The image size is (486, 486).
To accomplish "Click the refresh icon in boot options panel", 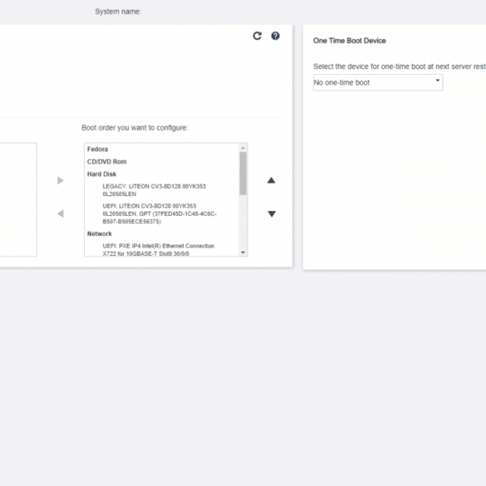I will click(x=257, y=36).
